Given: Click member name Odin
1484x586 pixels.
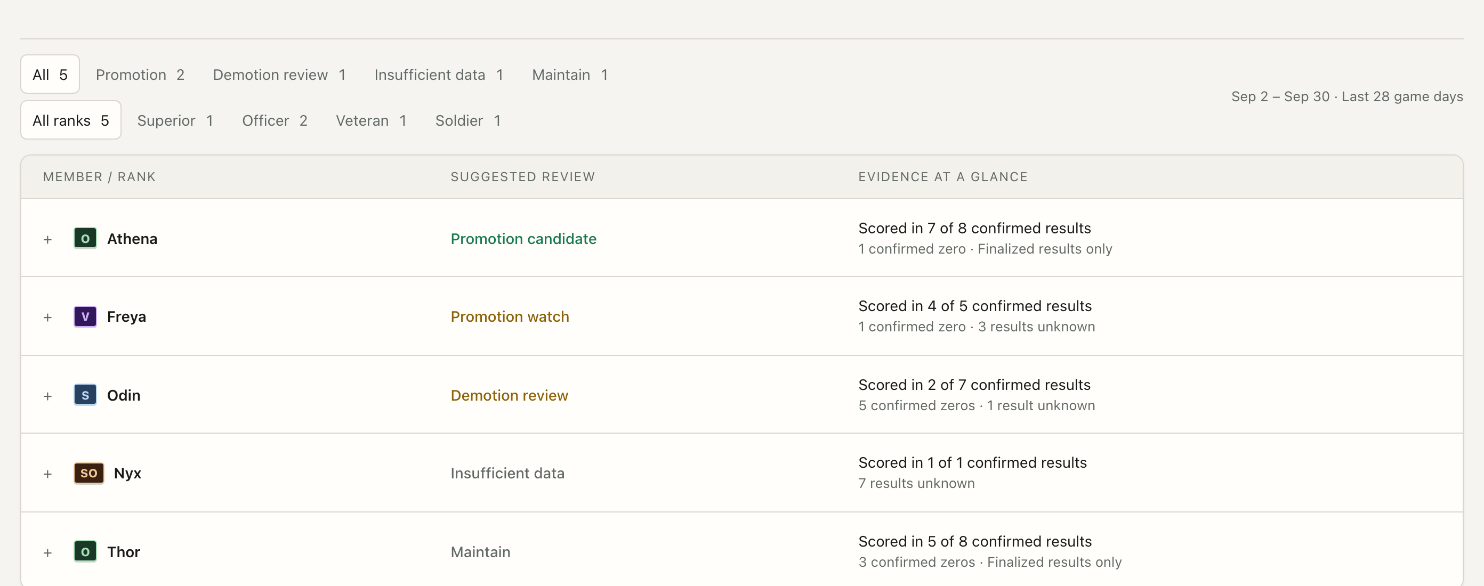Looking at the screenshot, I should click(124, 395).
